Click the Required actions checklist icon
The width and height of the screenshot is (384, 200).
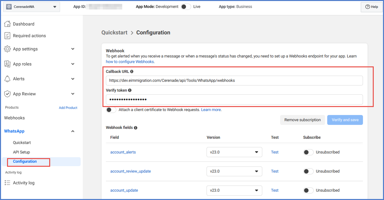coord(7,36)
